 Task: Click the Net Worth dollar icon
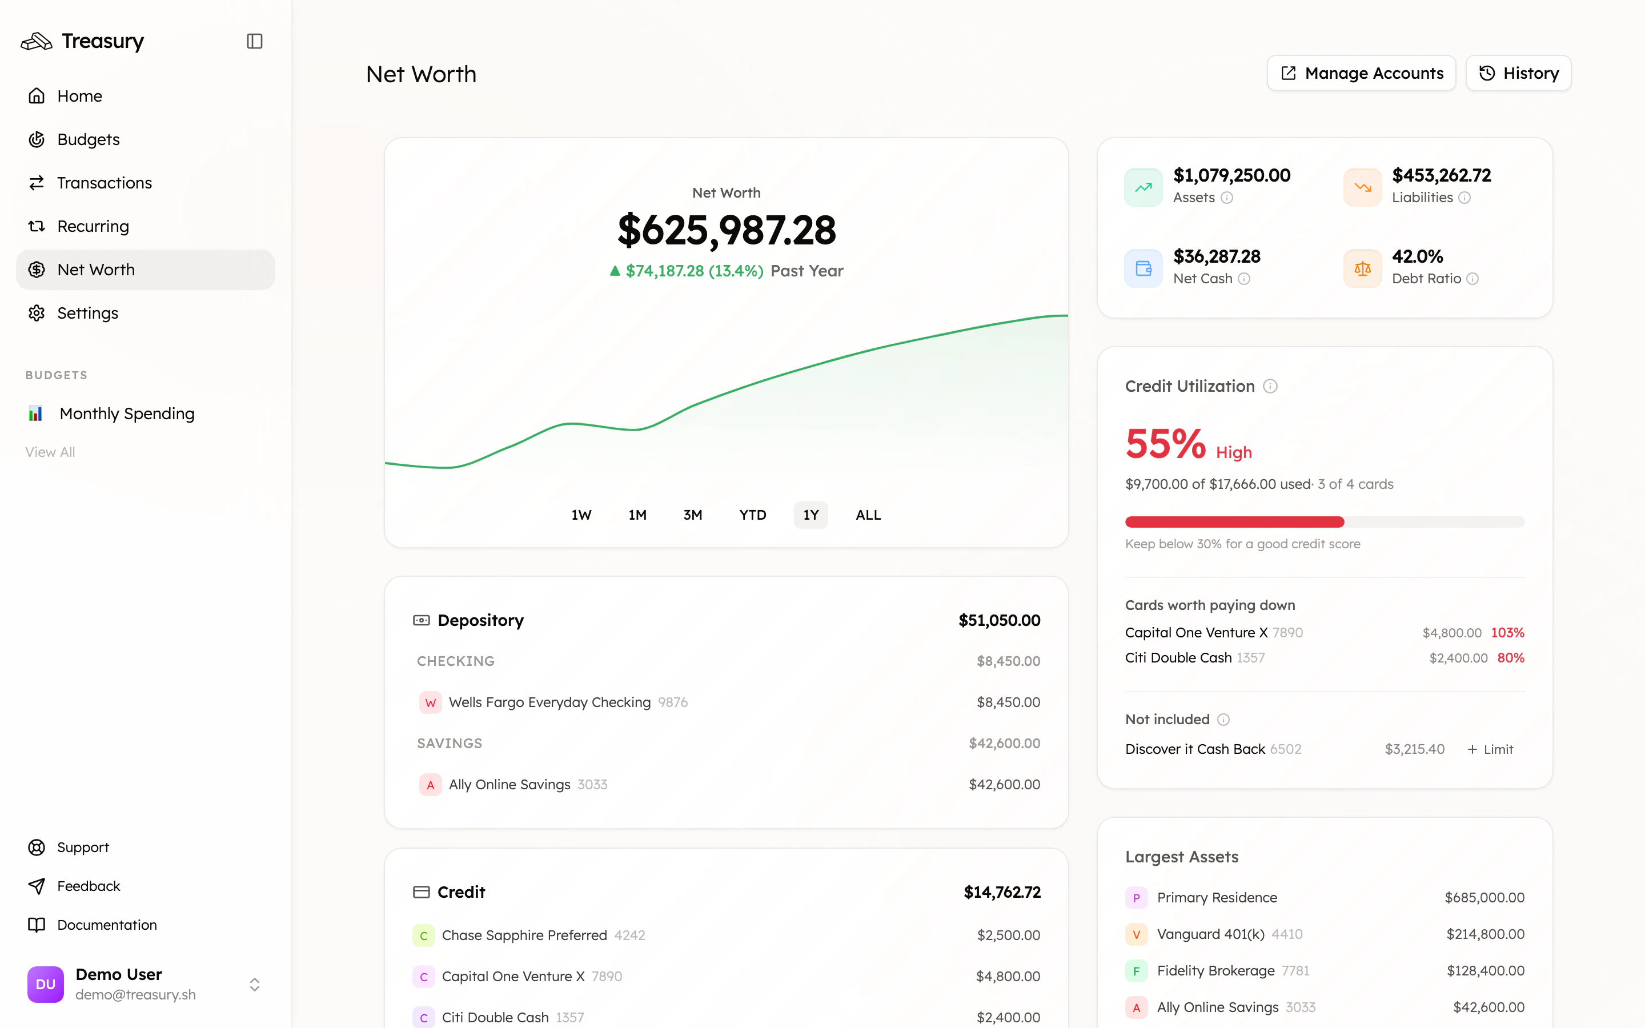pyautogui.click(x=37, y=270)
